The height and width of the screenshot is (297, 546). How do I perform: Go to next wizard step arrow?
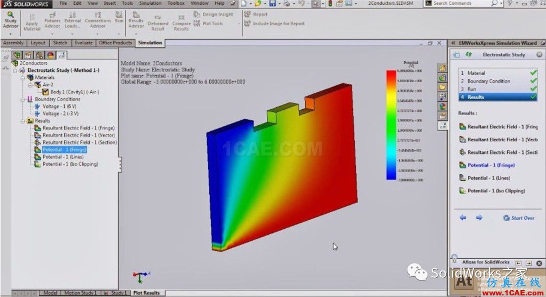click(x=479, y=218)
